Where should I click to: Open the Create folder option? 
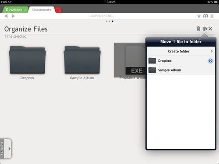(181, 51)
